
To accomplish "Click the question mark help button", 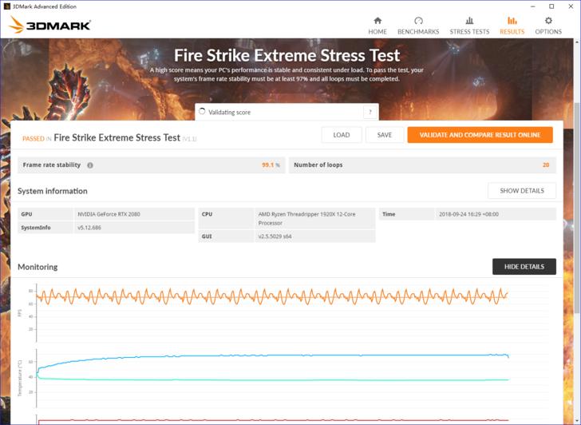I will (x=370, y=112).
